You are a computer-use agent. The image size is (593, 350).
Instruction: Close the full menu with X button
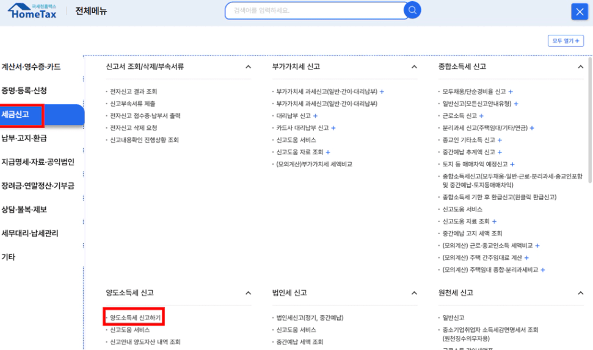[x=579, y=12]
